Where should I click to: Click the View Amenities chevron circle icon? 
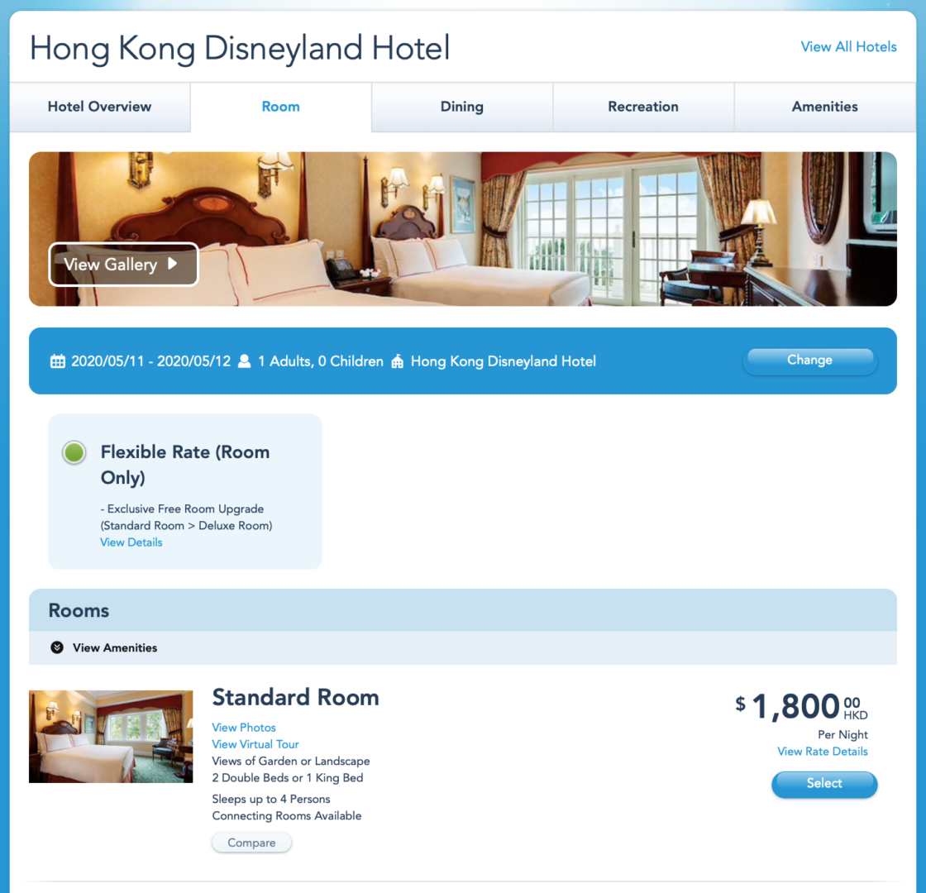(x=57, y=647)
